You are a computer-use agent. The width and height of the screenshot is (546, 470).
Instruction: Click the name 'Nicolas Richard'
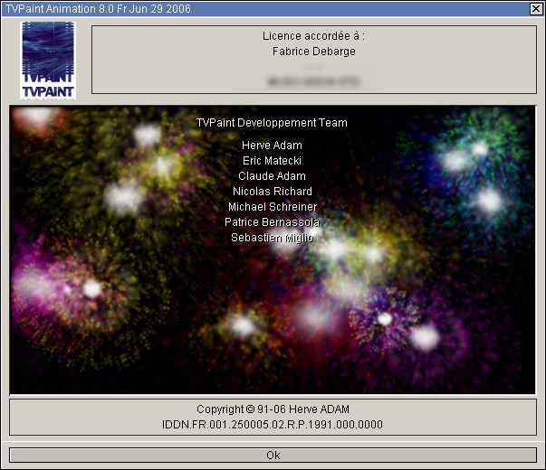click(272, 192)
